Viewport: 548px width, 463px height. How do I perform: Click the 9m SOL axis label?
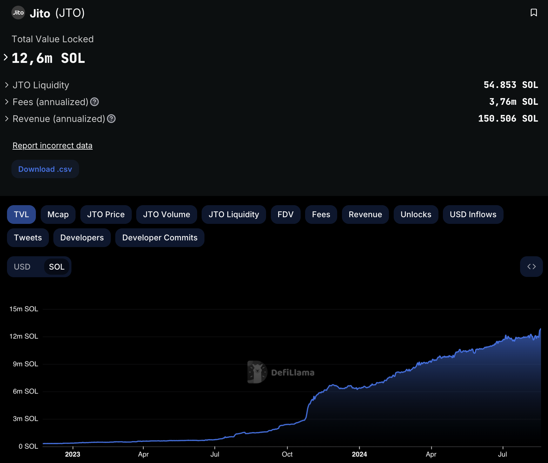tap(25, 364)
